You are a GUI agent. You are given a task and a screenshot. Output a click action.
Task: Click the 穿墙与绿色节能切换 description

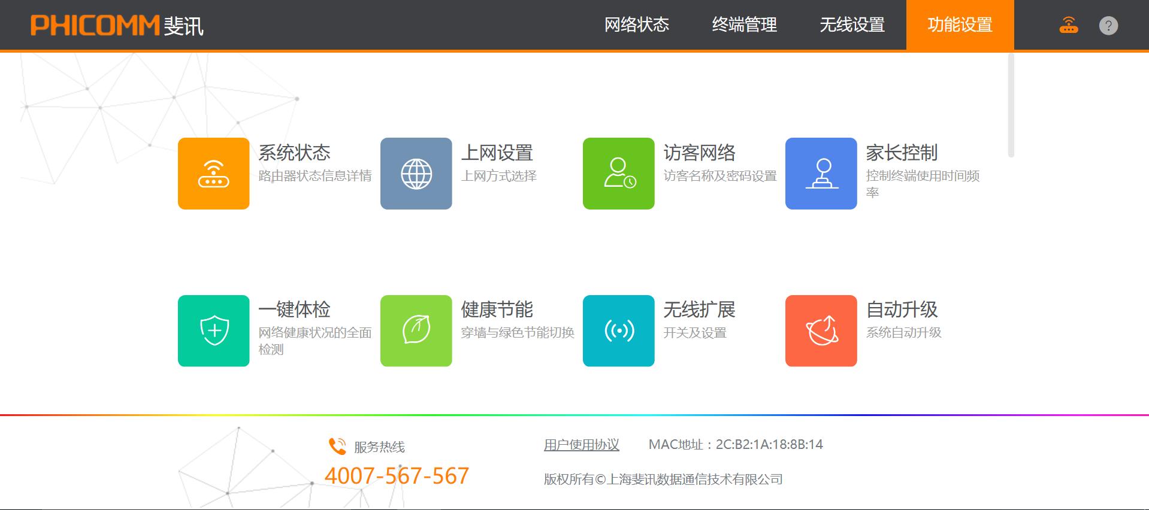click(518, 332)
